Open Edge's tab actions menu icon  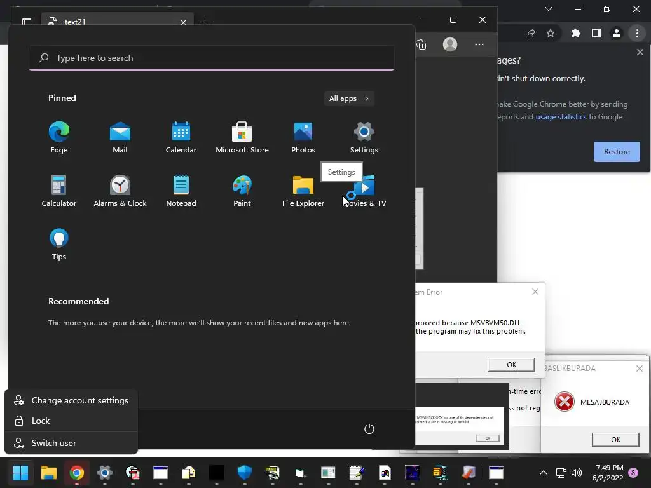pyautogui.click(x=27, y=21)
